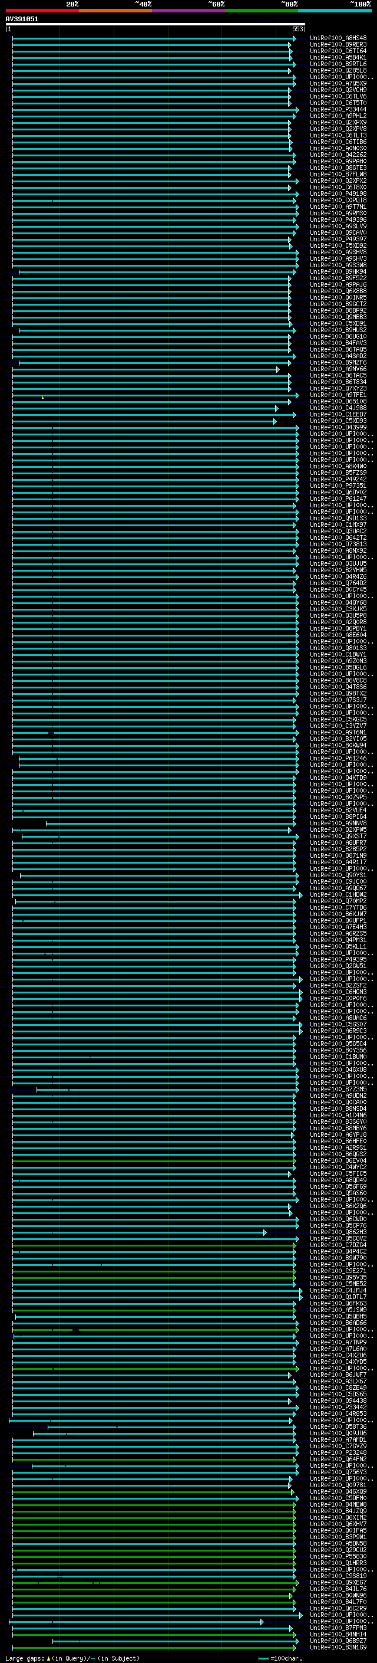377x1663 pixels.
Task: Select hit UniRef100_A9NV66
Action: point(338,369)
